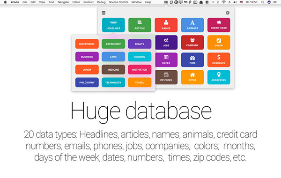Click the US flag input source
This screenshot has height=178, width=281.
tap(241, 2)
